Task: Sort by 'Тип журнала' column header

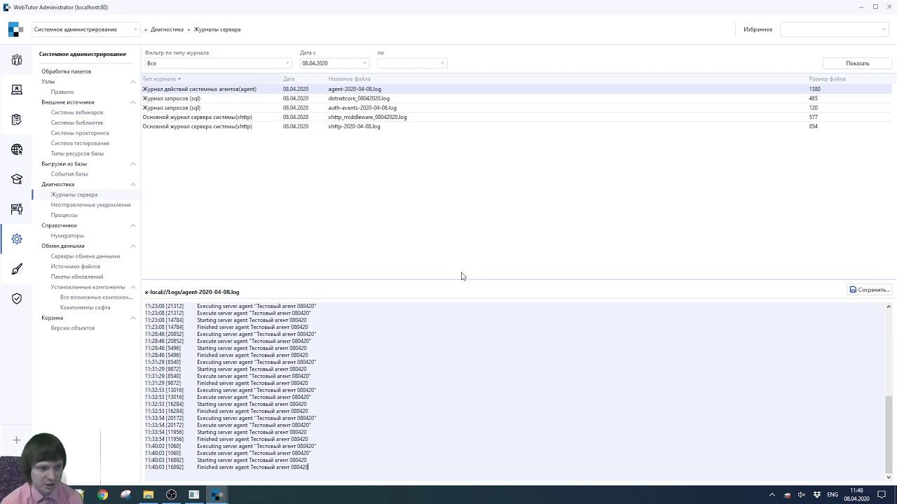Action: click(160, 79)
